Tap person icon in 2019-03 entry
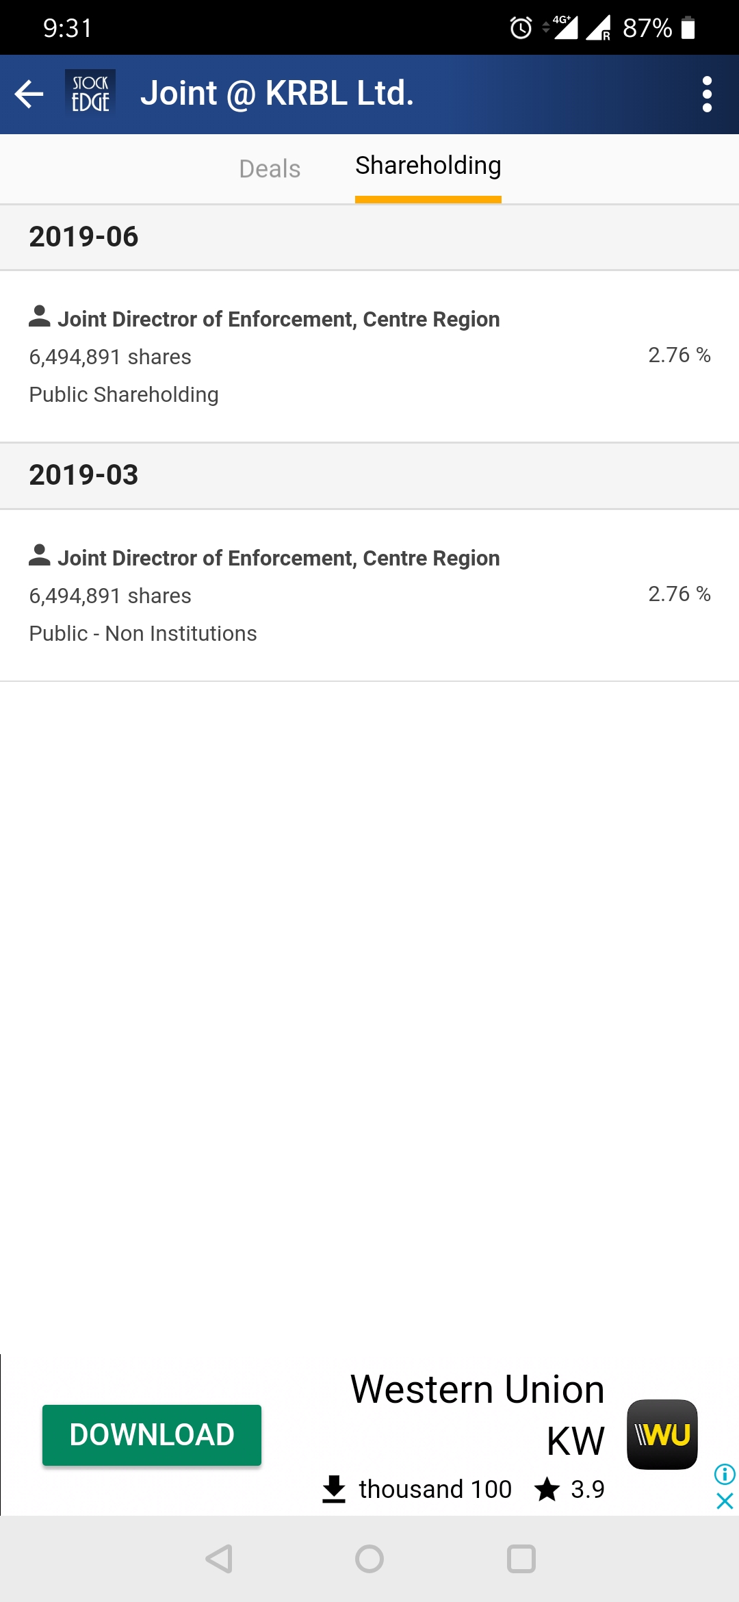Image resolution: width=739 pixels, height=1602 pixels. click(40, 555)
